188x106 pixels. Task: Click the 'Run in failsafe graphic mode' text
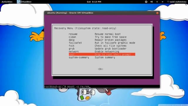pyautogui.click(x=115, y=43)
